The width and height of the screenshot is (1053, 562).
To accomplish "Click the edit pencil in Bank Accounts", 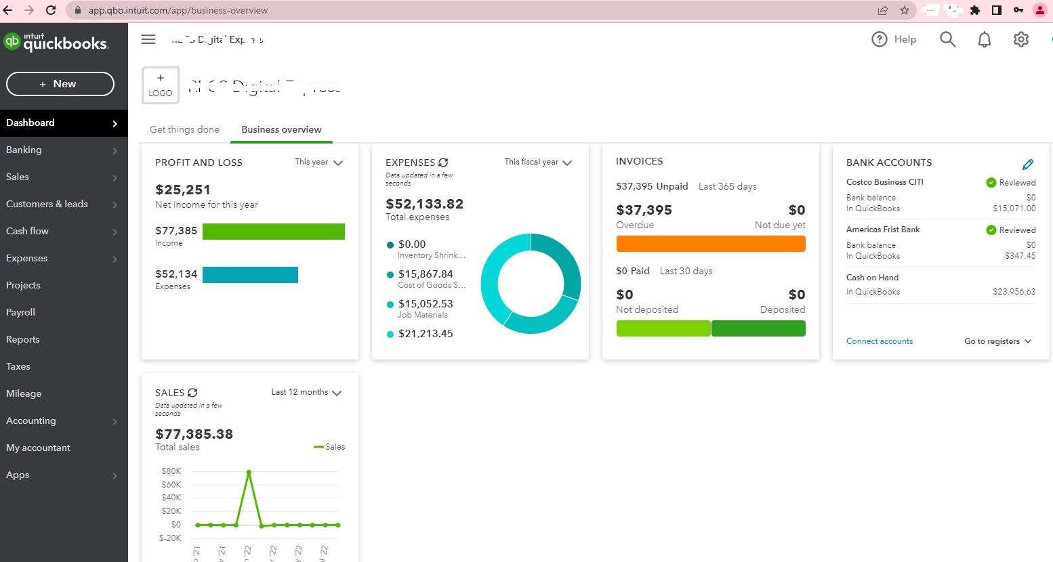I will [x=1027, y=165].
